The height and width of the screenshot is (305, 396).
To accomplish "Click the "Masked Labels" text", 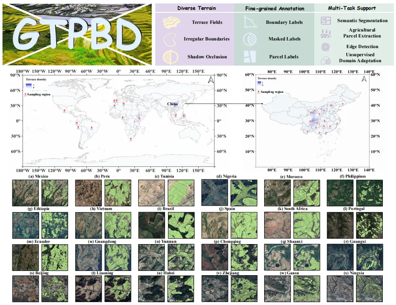I will pos(285,39).
